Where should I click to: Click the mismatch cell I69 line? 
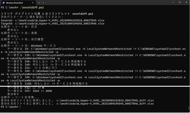click(93, 73)
